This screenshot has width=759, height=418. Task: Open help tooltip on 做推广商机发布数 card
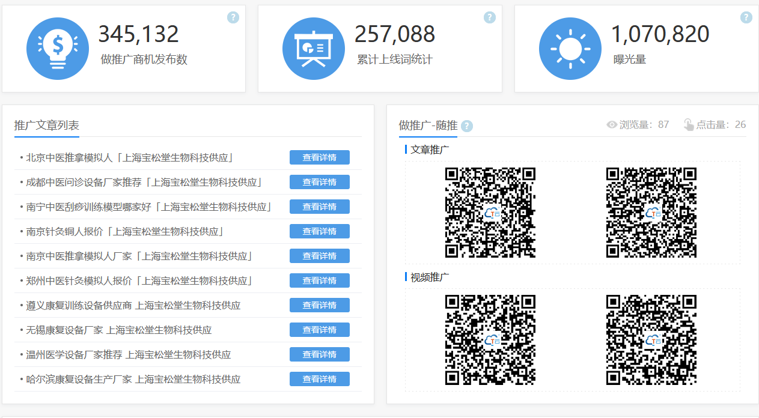coord(233,17)
